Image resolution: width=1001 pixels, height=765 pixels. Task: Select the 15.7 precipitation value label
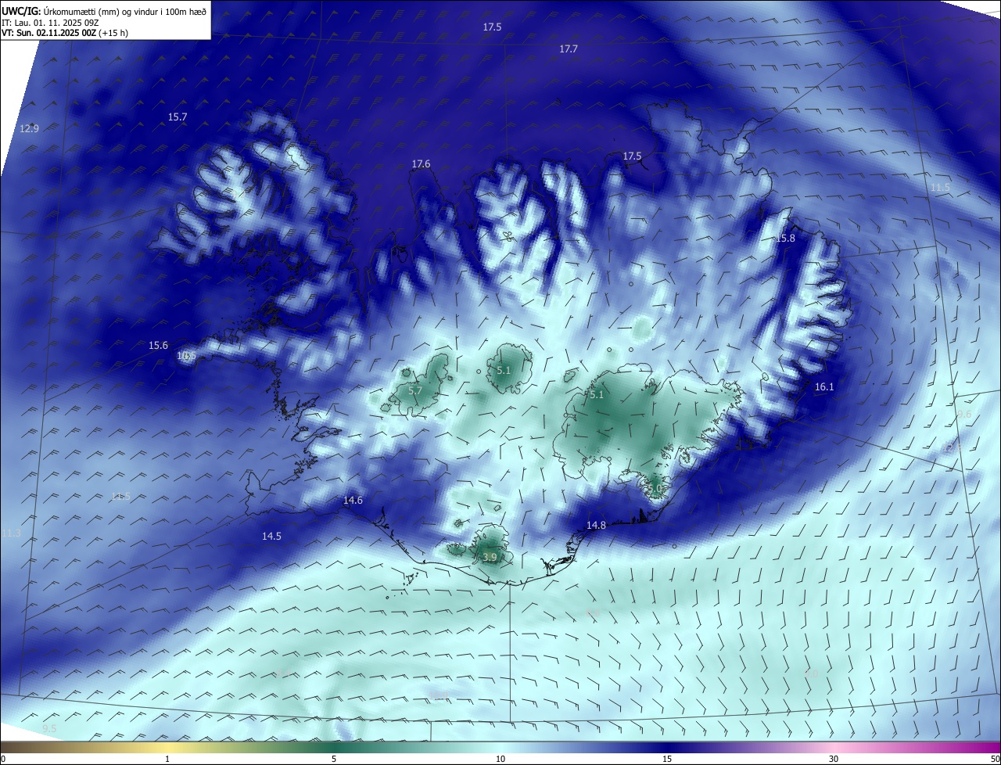pos(178,117)
